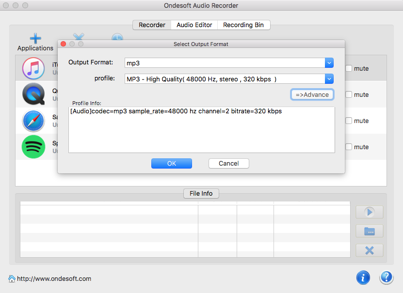The width and height of the screenshot is (403, 293).
Task: Click the Cancel button
Action: pyautogui.click(x=229, y=163)
